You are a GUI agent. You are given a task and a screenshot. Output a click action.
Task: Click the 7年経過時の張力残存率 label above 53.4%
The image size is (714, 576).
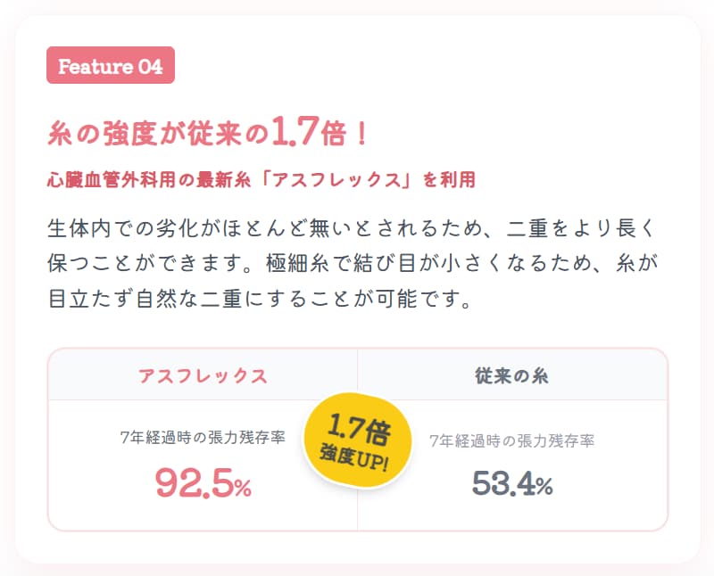tap(511, 440)
